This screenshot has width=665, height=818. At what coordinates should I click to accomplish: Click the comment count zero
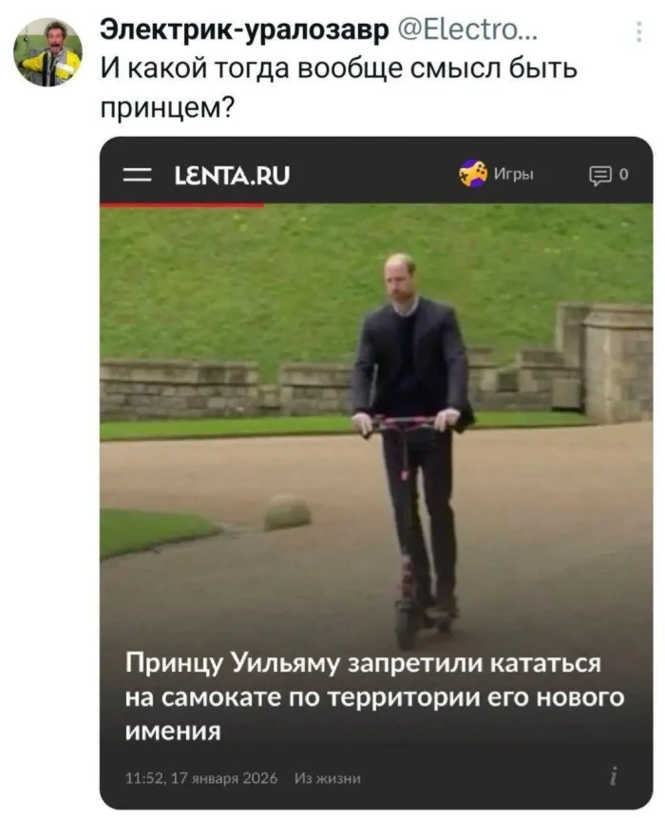click(624, 174)
